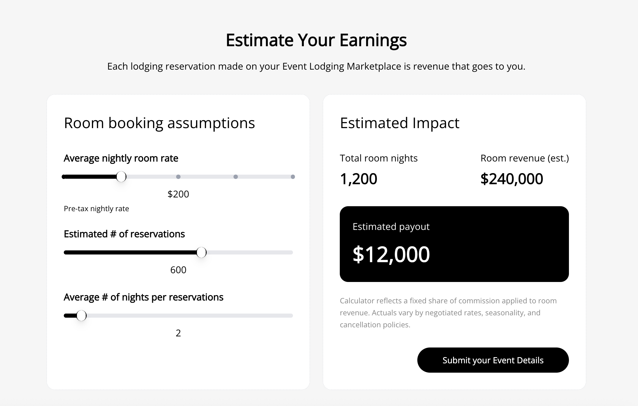Click the $240,000 room revenue figure
638x406 pixels.
(x=512, y=179)
